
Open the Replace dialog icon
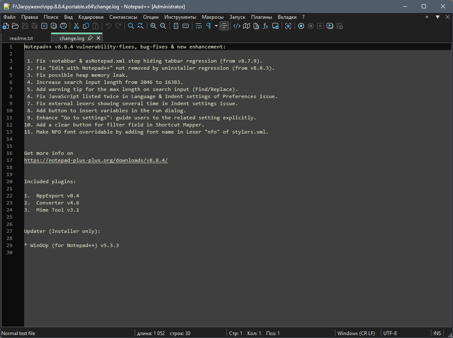141,26
